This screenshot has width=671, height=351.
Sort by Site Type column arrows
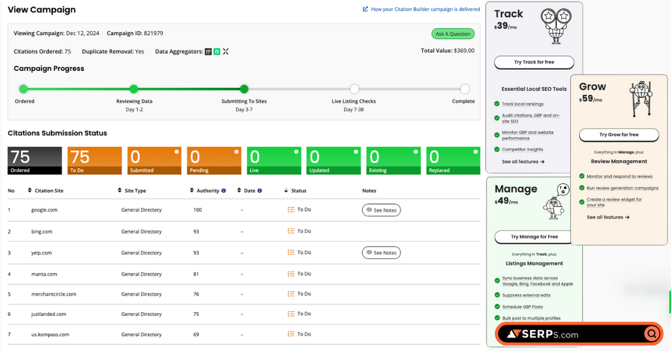point(120,191)
